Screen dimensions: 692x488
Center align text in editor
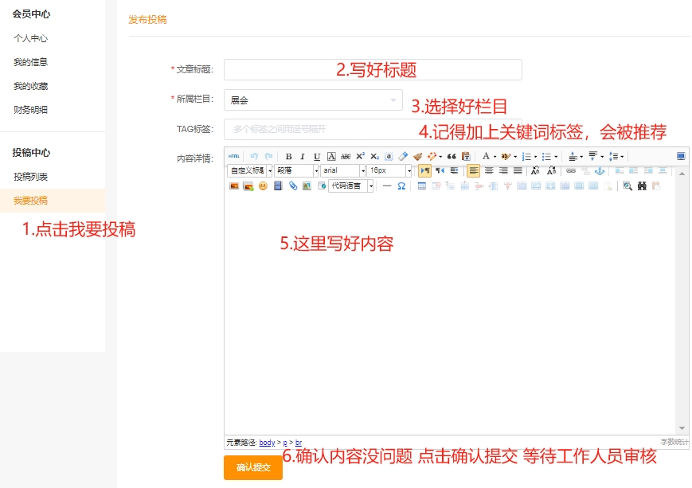pyautogui.click(x=489, y=170)
